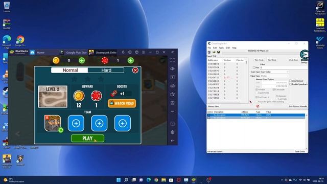Toggle Pause the game while scanning
This screenshot has width=327, height=184.
tap(256, 102)
